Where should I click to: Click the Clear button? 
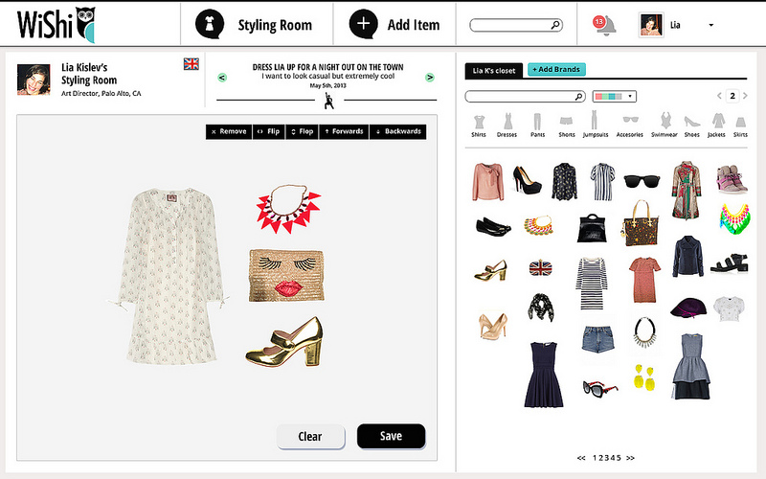coord(310,436)
